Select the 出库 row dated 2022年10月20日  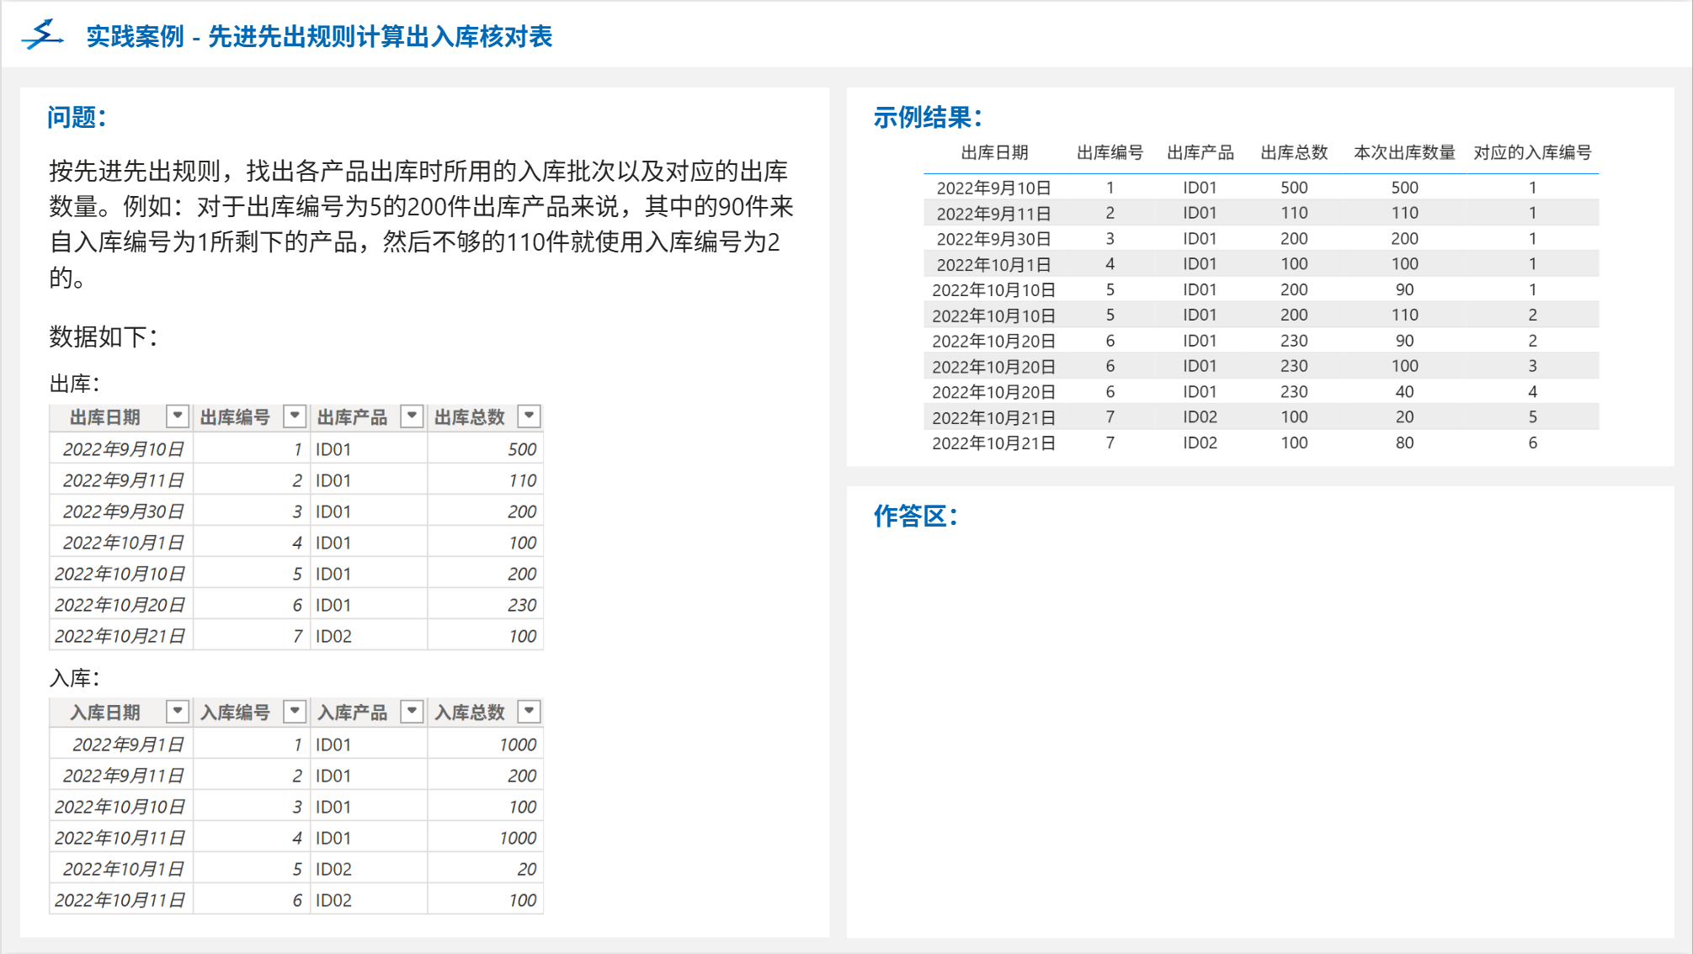coord(120,605)
